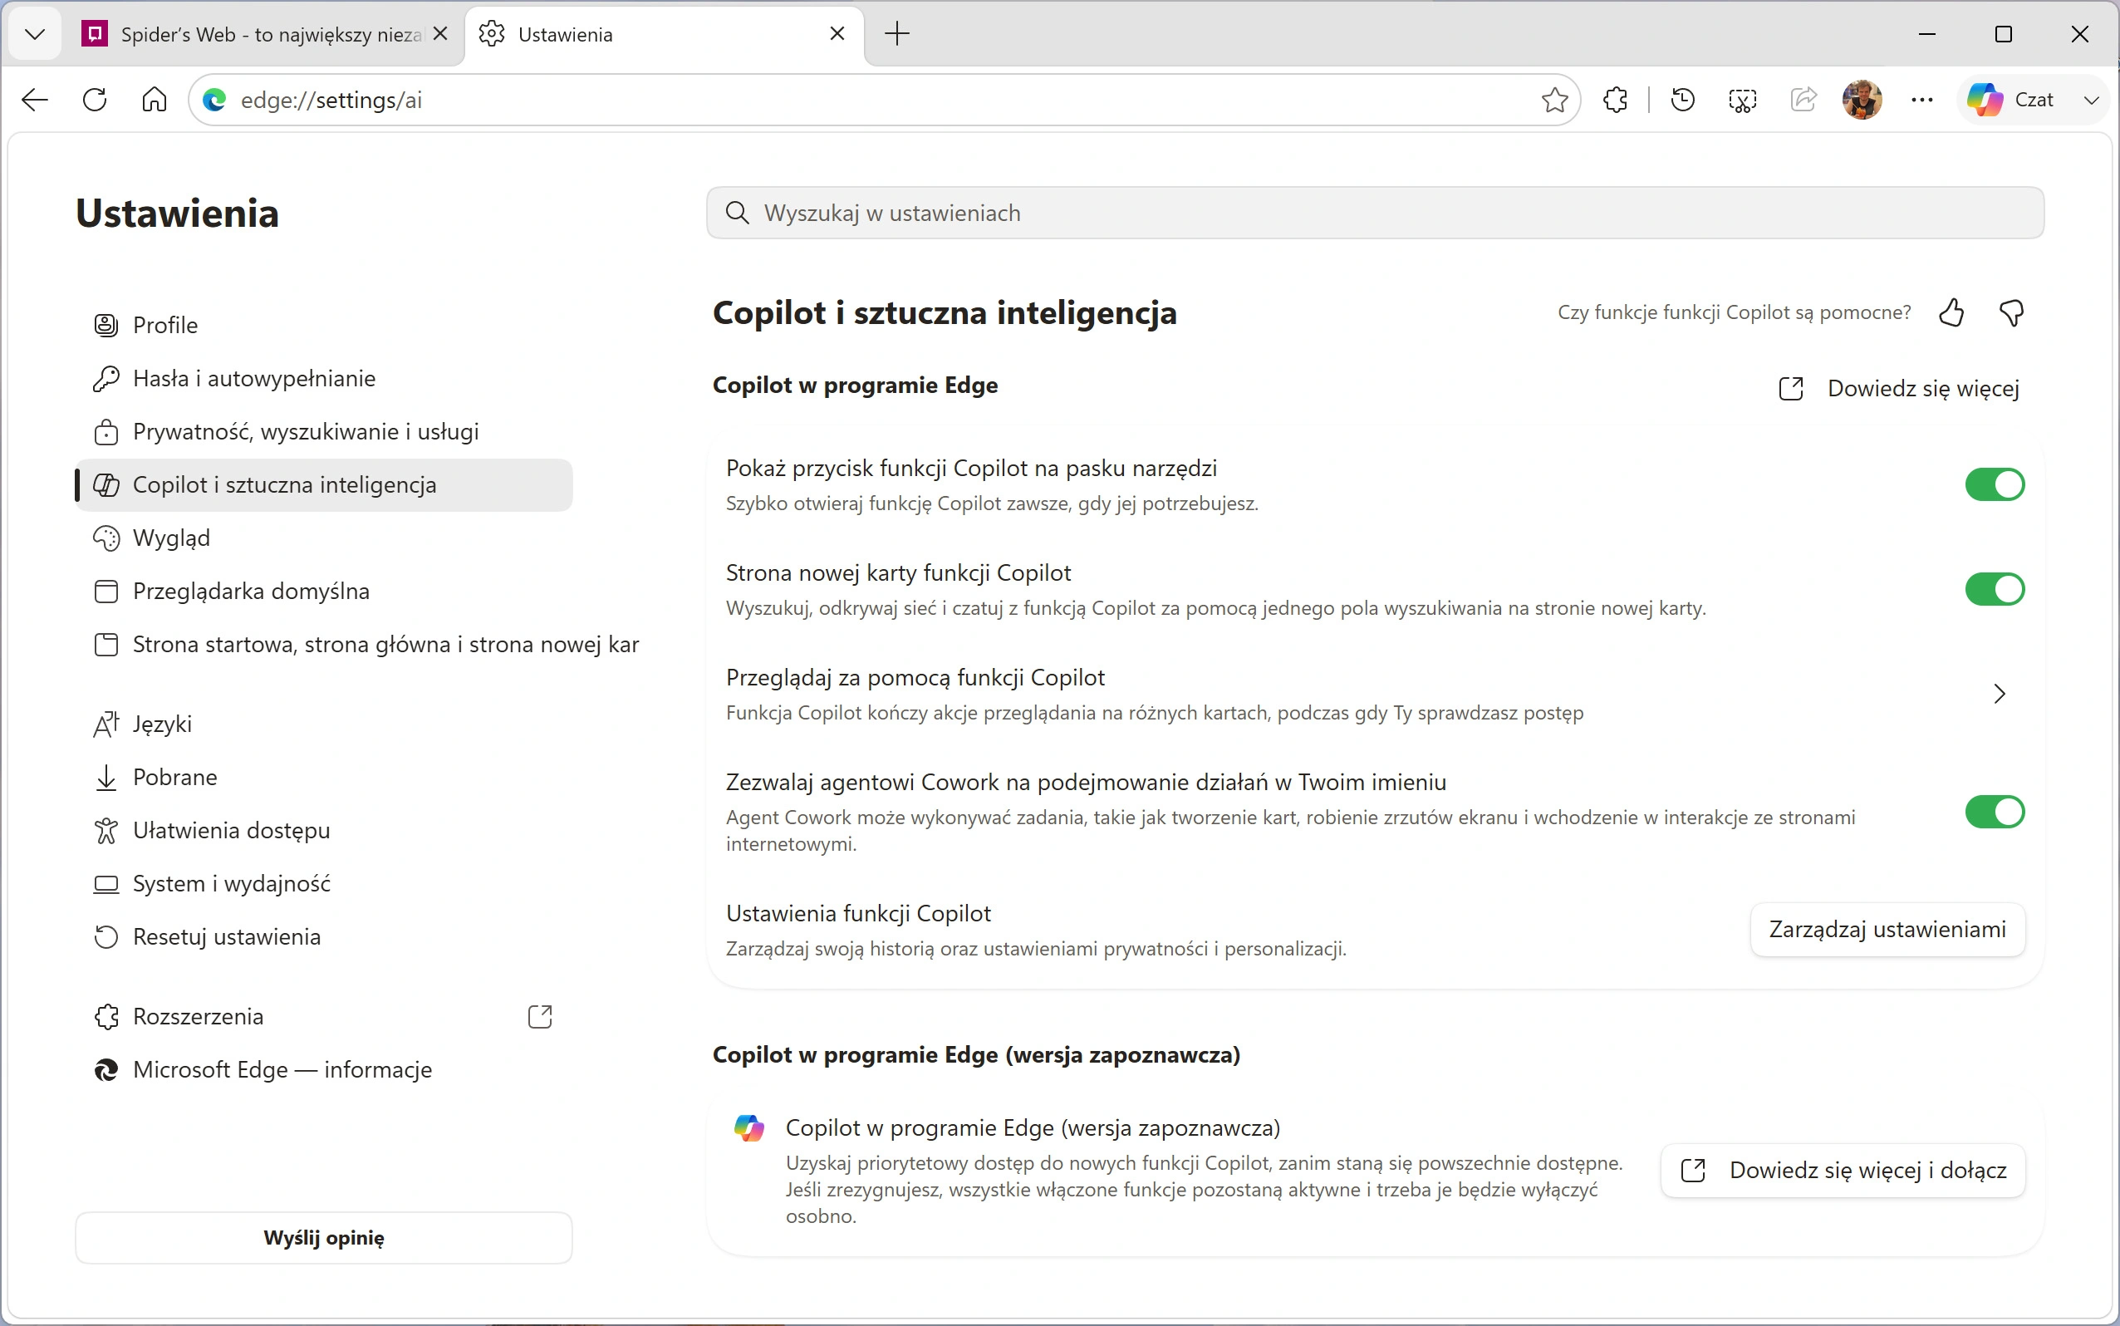This screenshot has width=2120, height=1326.
Task: Click the Copilot logo in wersja zapoznawcza card
Action: click(x=748, y=1127)
